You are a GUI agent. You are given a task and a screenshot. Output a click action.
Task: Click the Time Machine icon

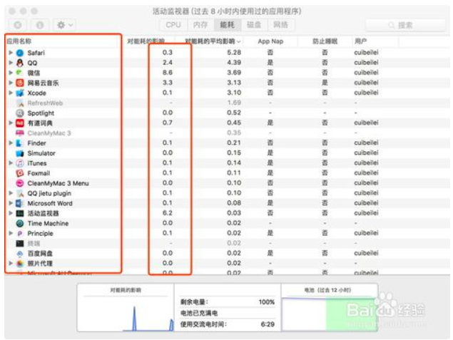point(20,223)
